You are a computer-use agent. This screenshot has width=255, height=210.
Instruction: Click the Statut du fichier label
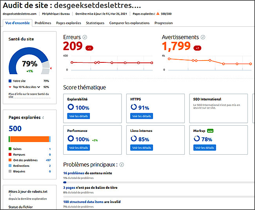[21, 207]
